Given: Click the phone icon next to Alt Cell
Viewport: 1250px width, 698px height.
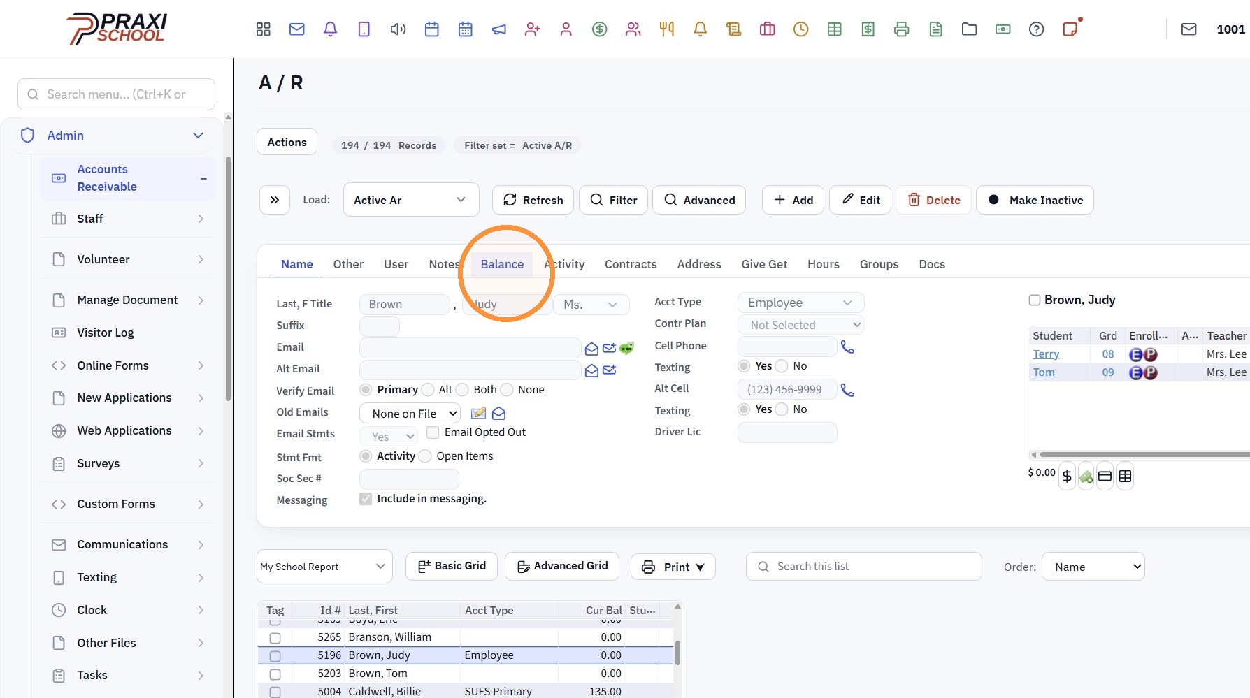Looking at the screenshot, I should tap(847, 390).
